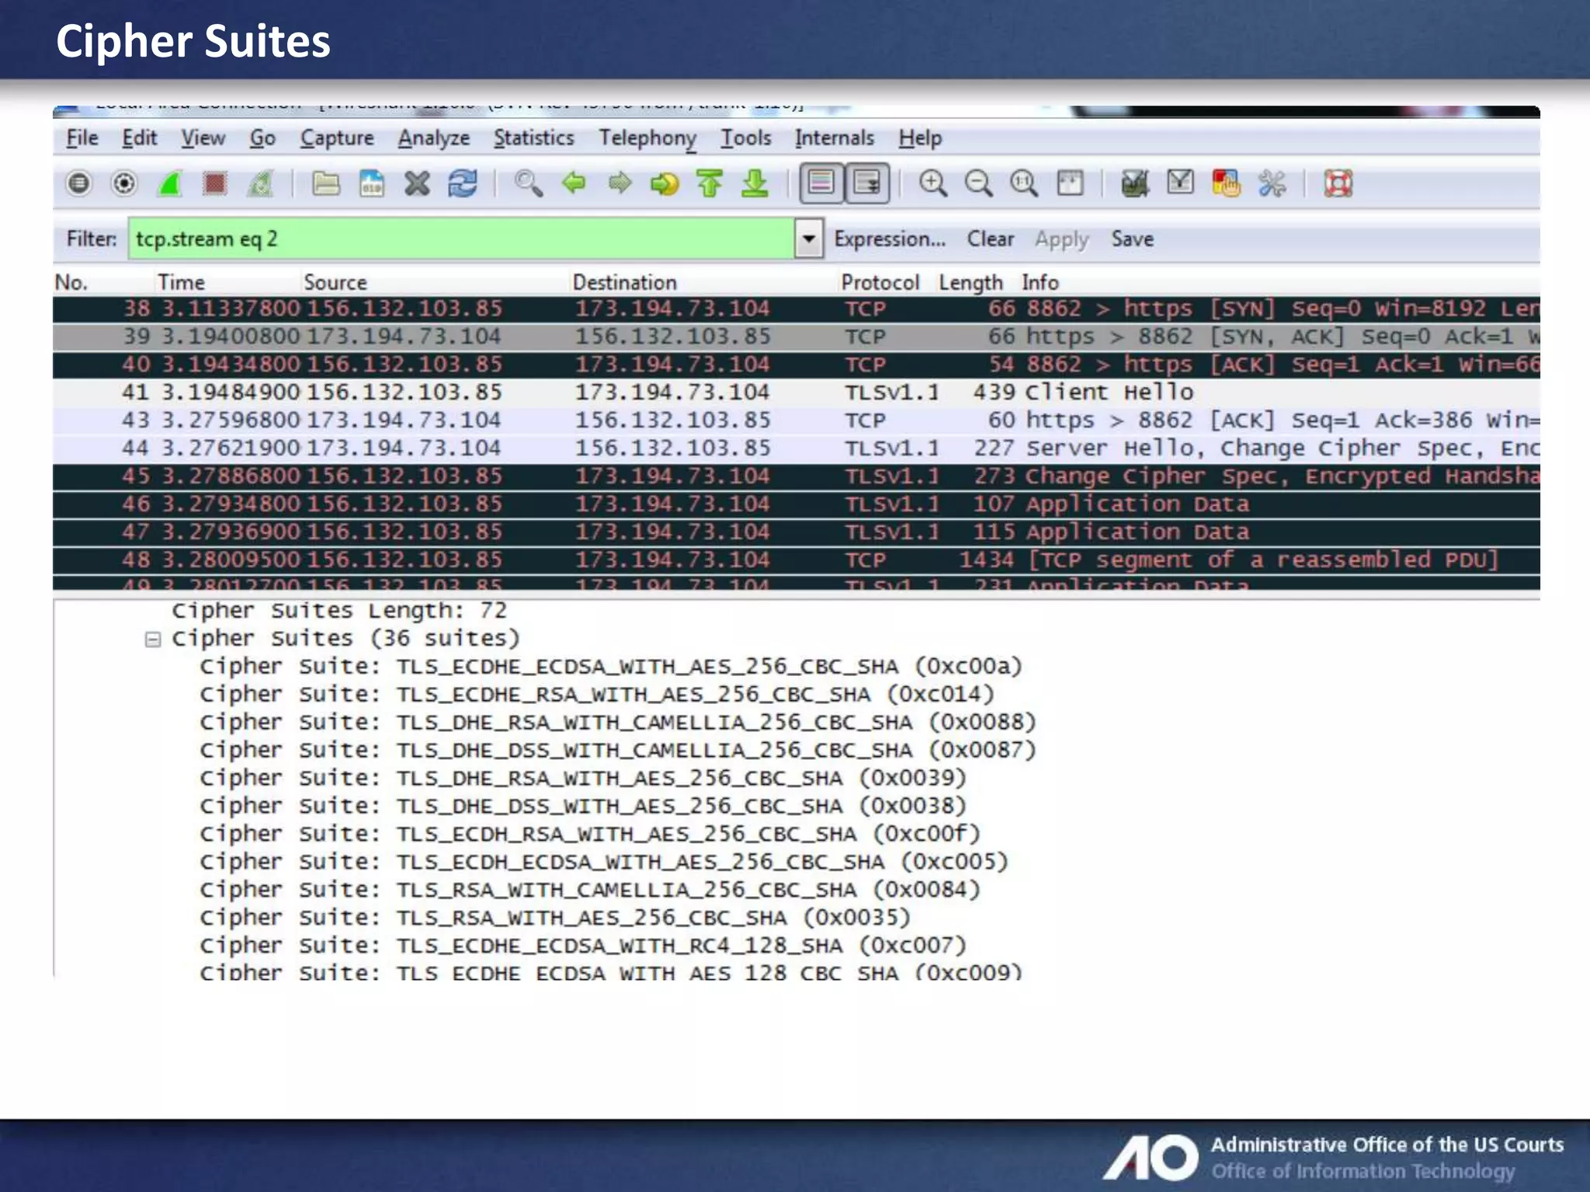Click the Expression... button

click(x=890, y=239)
